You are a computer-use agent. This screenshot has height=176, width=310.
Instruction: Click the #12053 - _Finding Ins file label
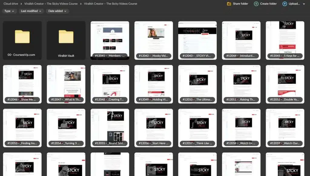(22, 143)
